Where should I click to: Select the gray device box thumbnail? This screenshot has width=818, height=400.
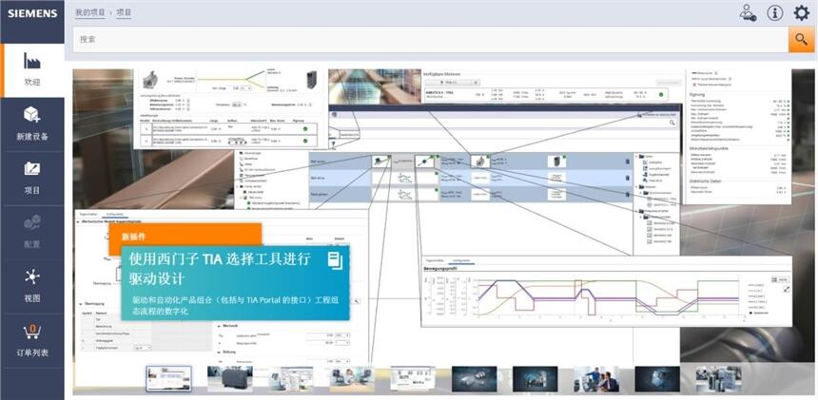(x=229, y=379)
